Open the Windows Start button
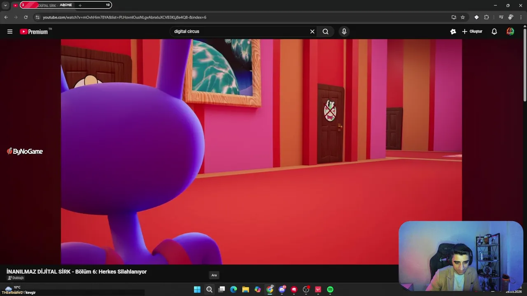This screenshot has height=296, width=527. pyautogui.click(x=197, y=289)
